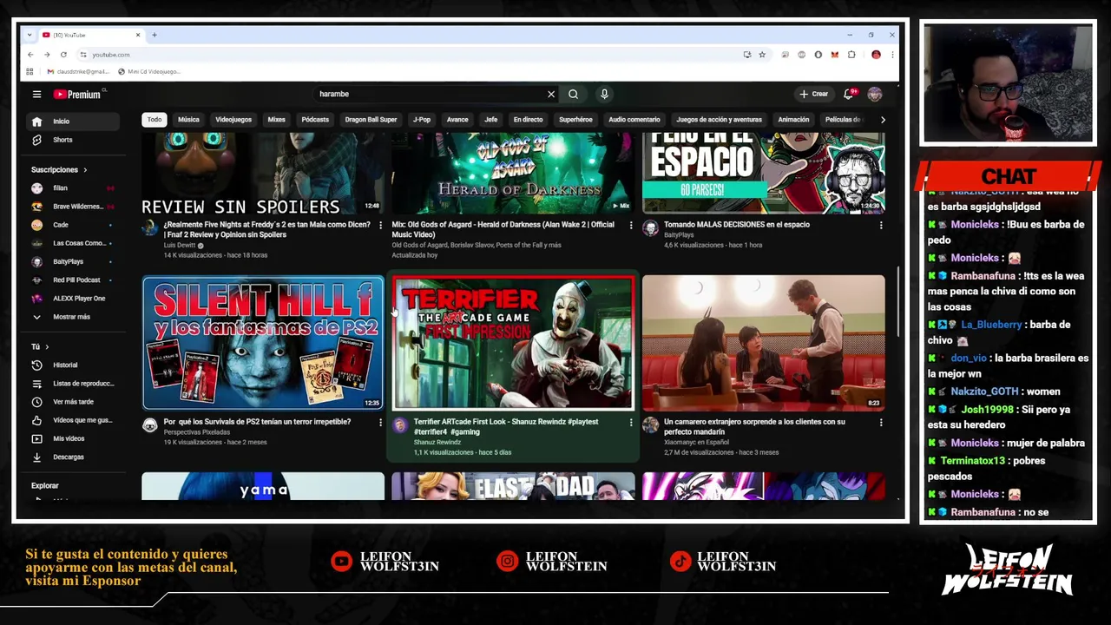The image size is (1111, 625).
Task: Play the Silent Hill f thumbnail video
Action: (x=263, y=343)
